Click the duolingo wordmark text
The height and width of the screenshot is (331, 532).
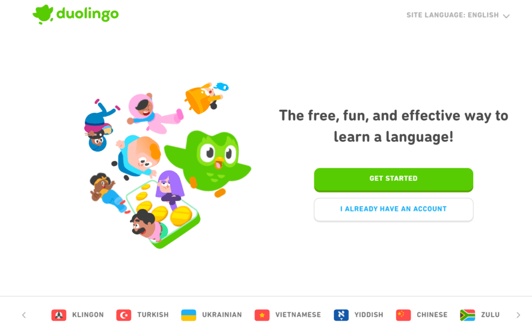pyautogui.click(x=87, y=14)
